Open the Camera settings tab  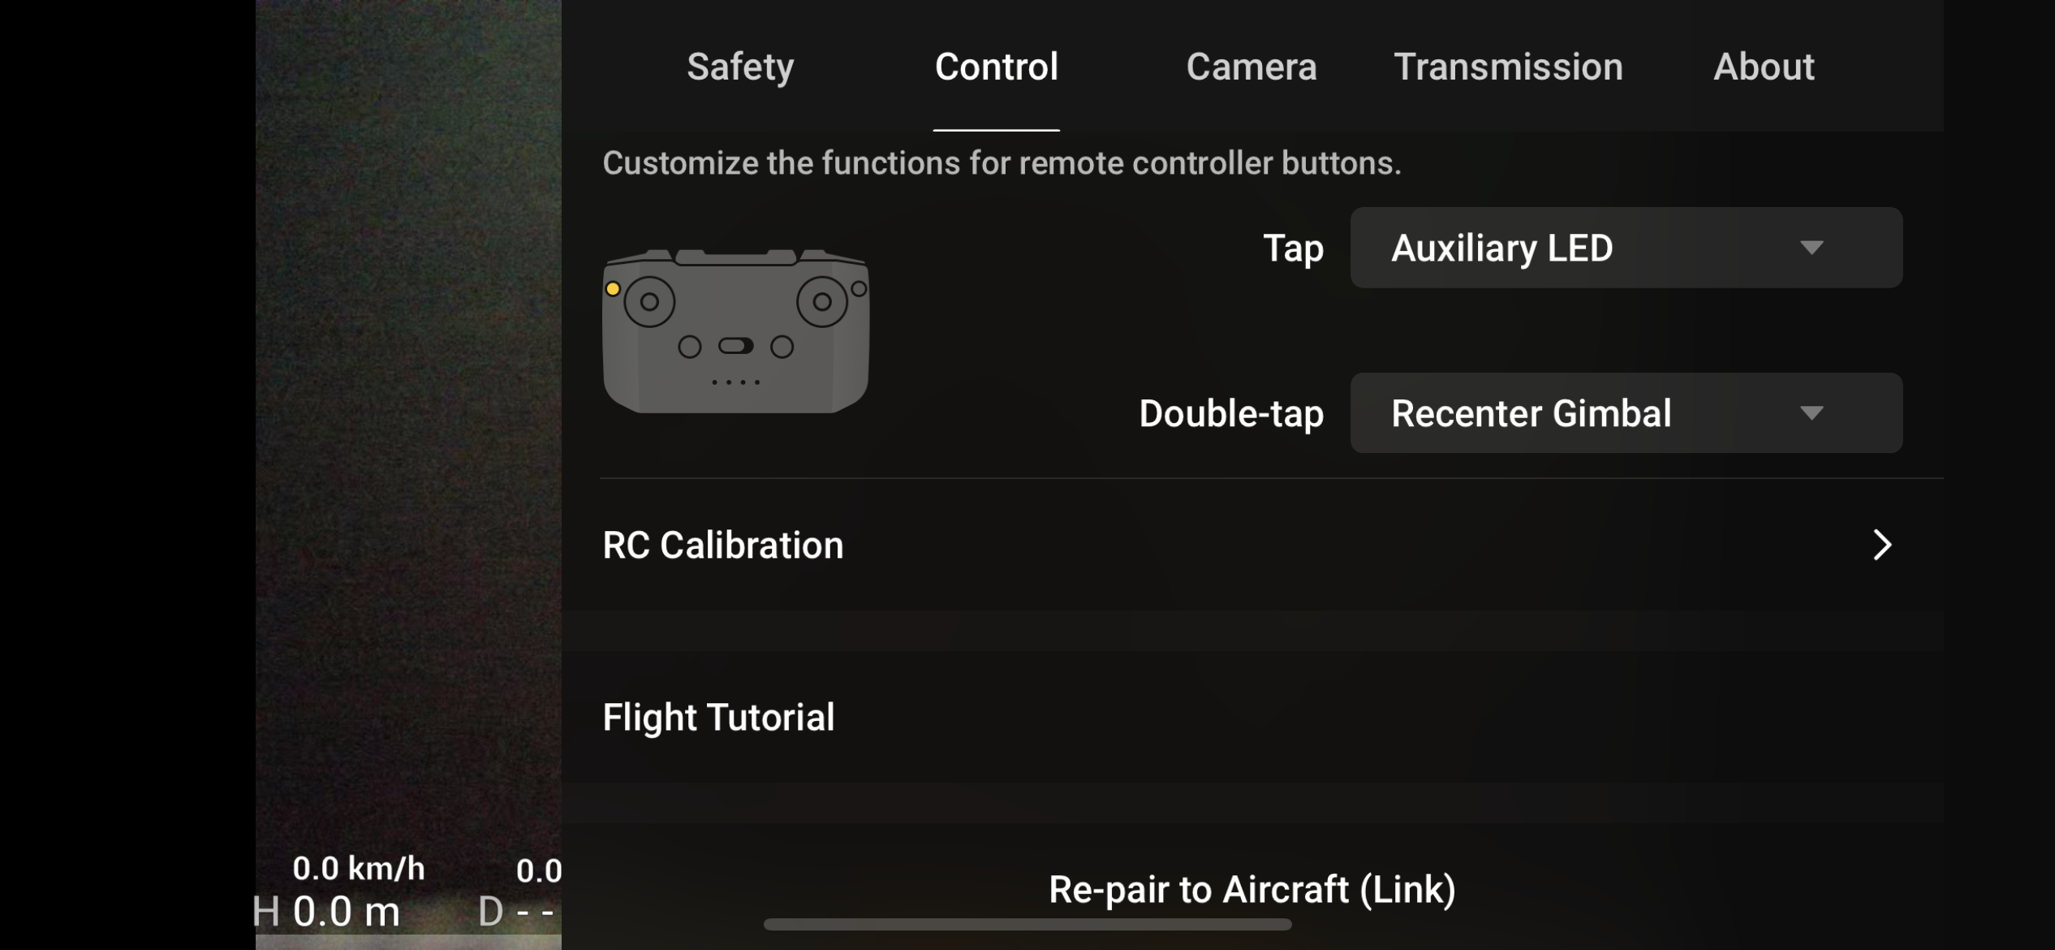click(1251, 67)
